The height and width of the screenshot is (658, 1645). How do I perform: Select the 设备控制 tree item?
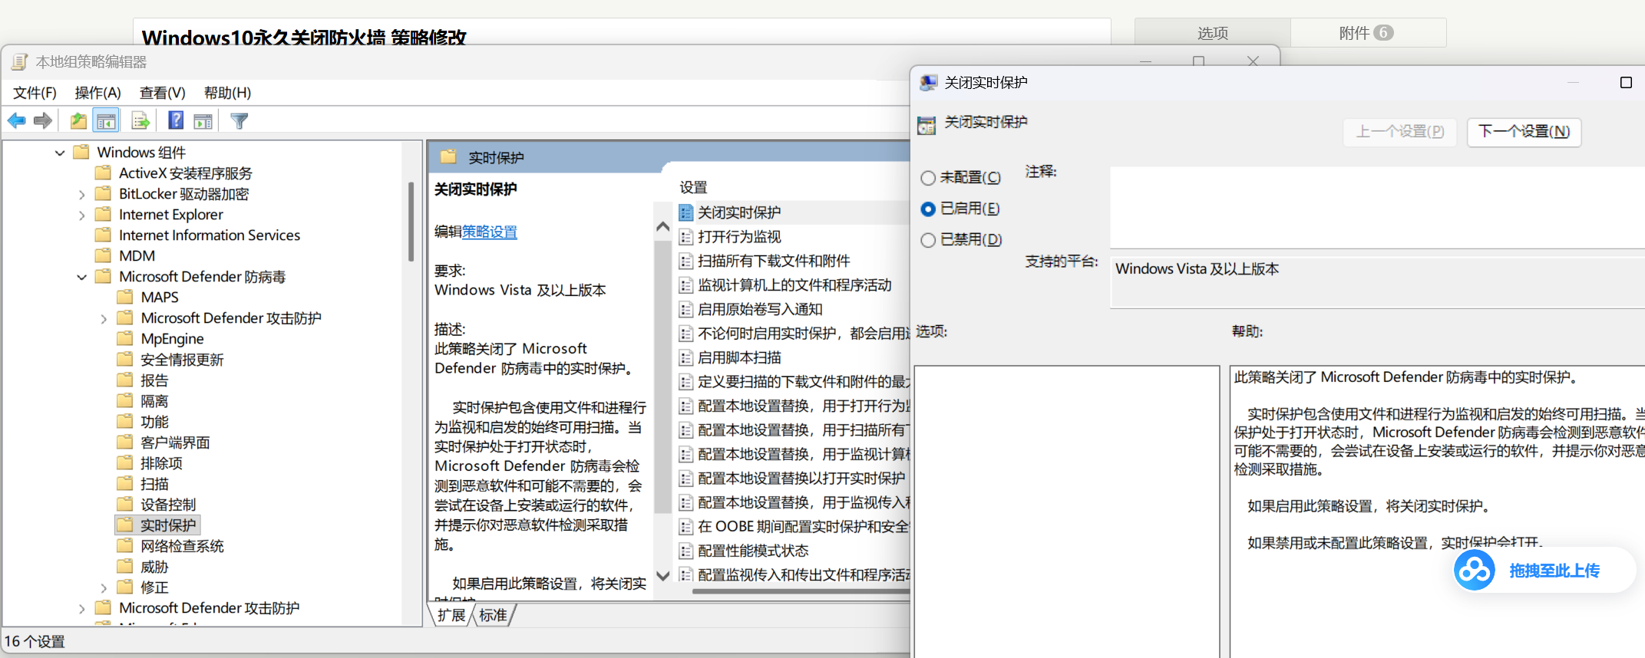(168, 504)
